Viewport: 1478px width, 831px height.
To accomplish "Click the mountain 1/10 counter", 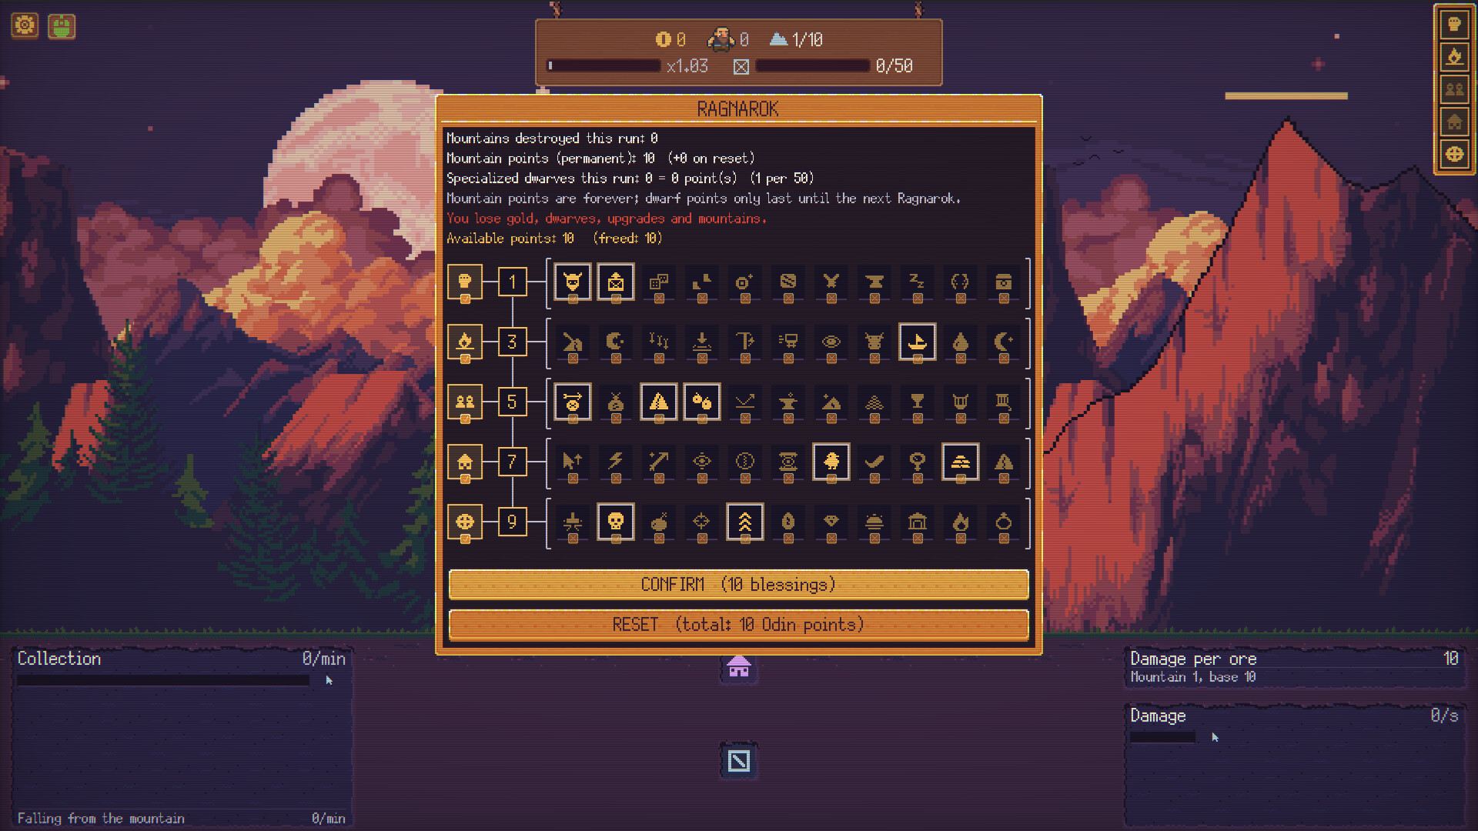I will (797, 39).
